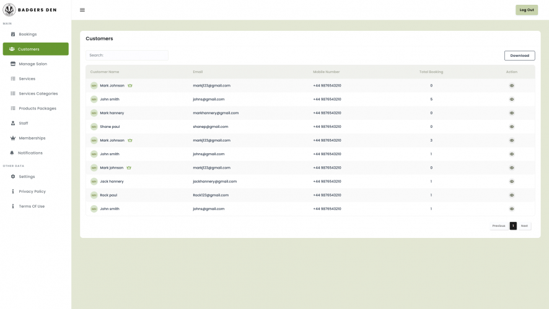Click the avatar beside Rock paul
The width and height of the screenshot is (549, 309).
[94, 195]
